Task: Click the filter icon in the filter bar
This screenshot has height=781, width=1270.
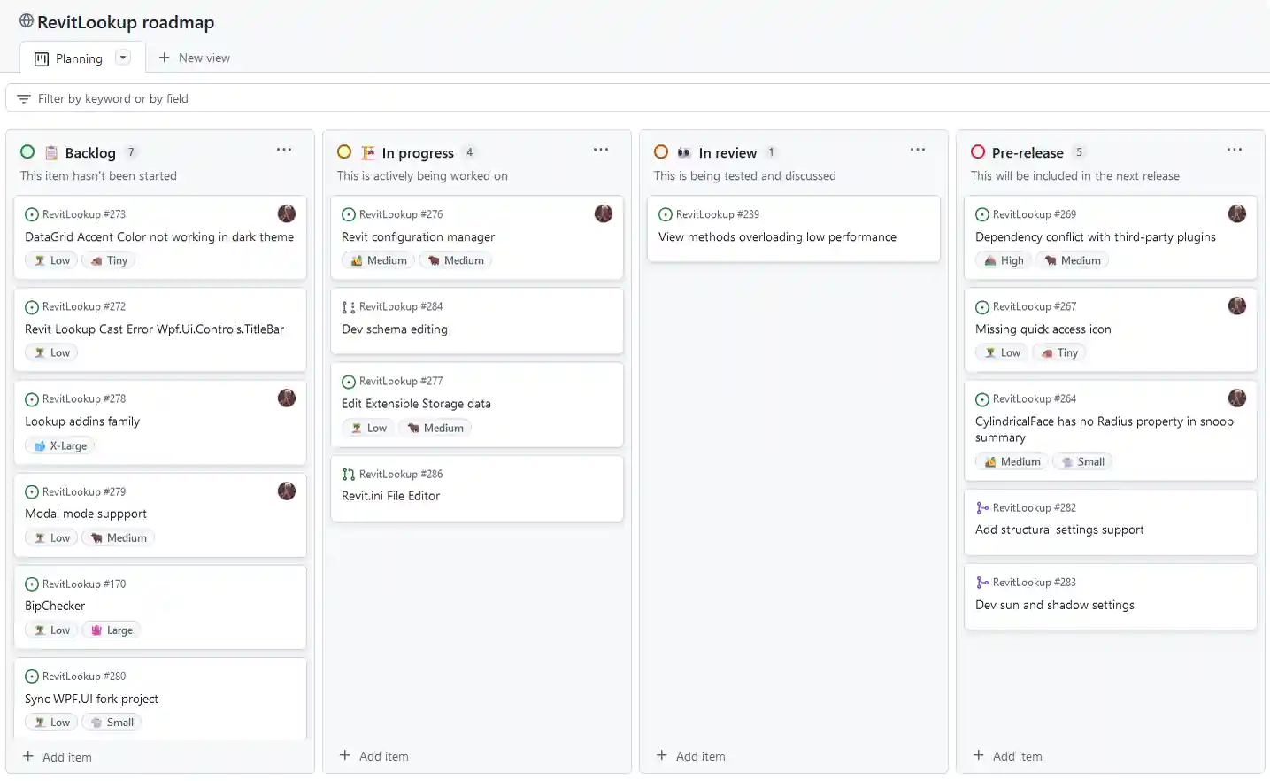Action: (x=23, y=98)
